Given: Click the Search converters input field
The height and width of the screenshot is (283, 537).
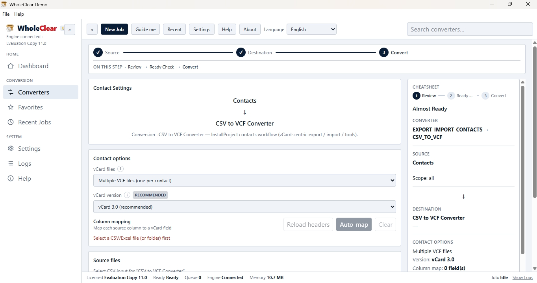Looking at the screenshot, I should pyautogui.click(x=470, y=30).
